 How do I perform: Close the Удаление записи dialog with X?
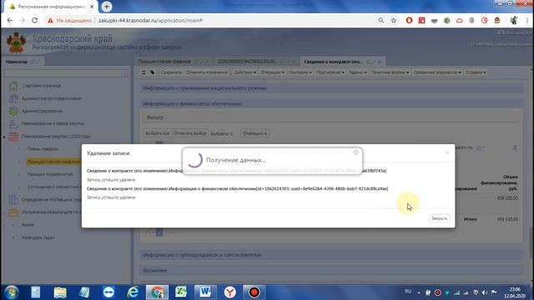(x=447, y=152)
